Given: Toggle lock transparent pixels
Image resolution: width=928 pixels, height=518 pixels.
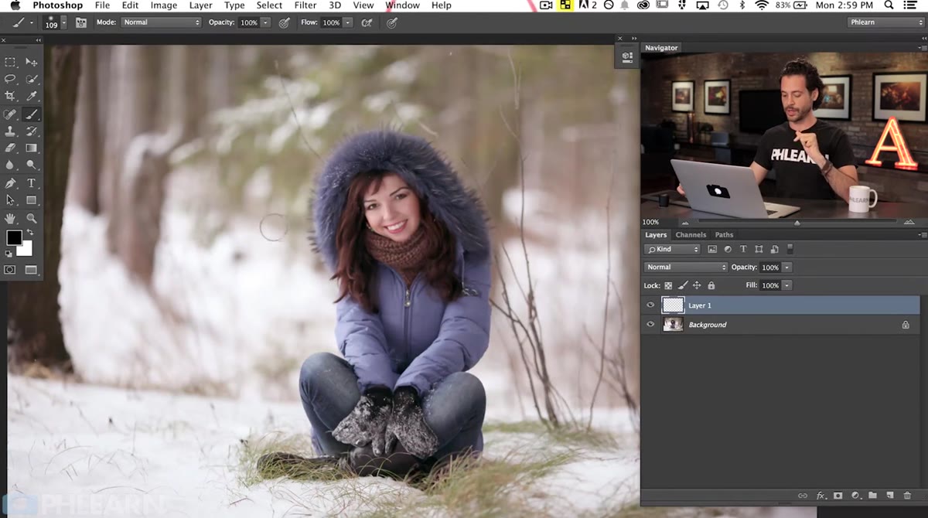Looking at the screenshot, I should coord(669,285).
